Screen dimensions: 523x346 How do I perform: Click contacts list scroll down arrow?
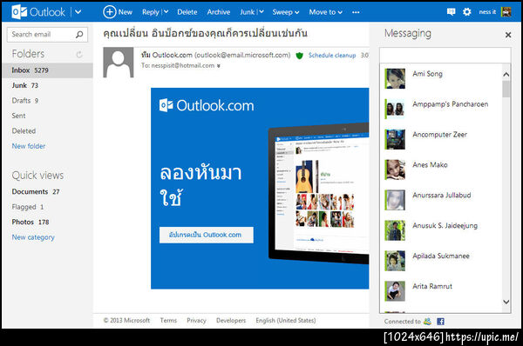506,302
